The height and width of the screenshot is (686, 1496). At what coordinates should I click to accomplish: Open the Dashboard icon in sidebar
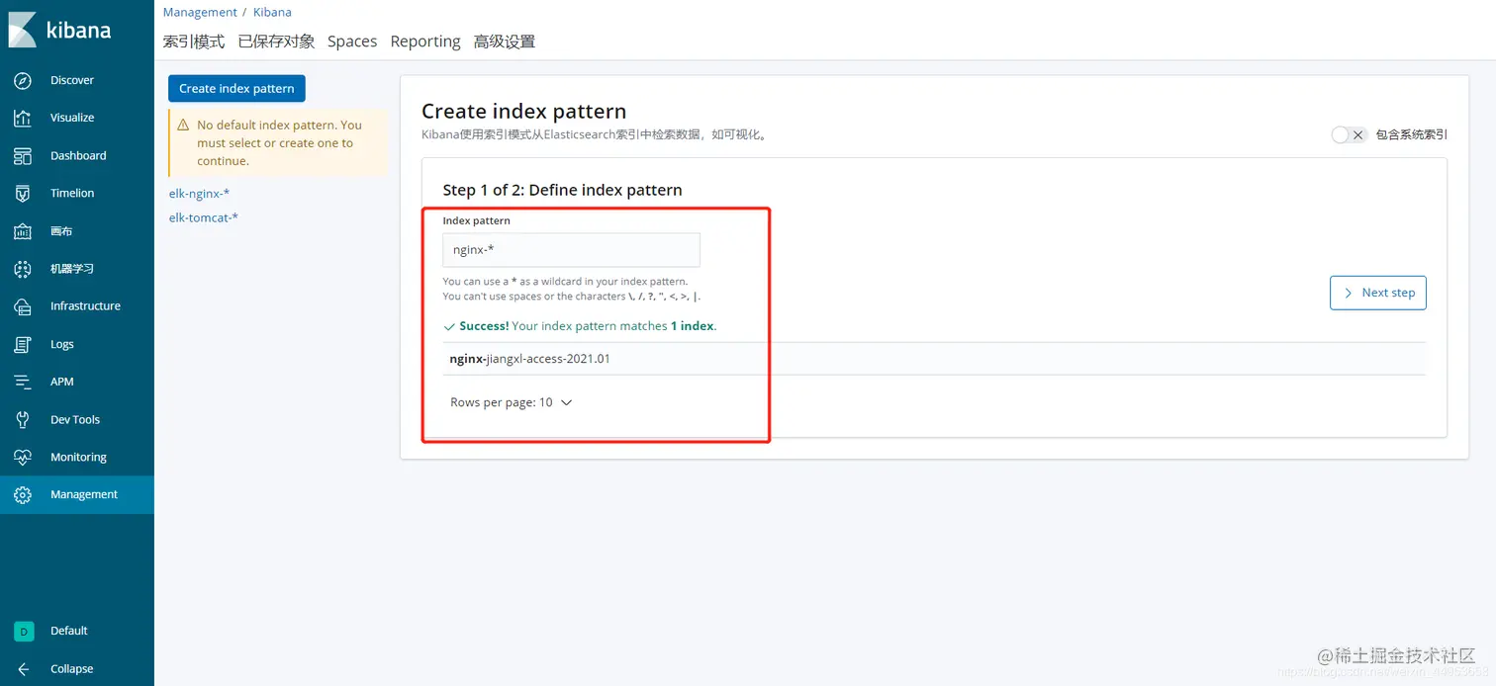click(23, 155)
